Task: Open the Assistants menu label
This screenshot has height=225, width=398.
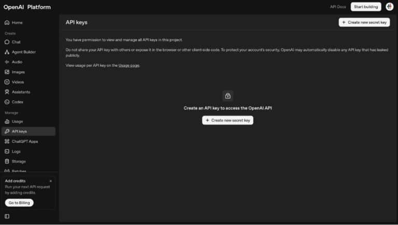Action: (21, 92)
